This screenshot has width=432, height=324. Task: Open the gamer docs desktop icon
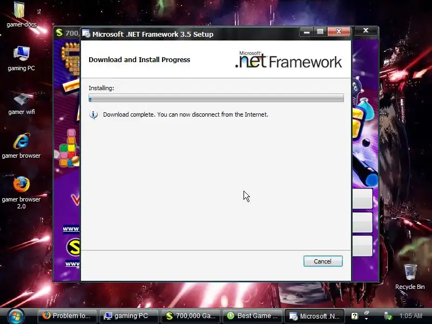pyautogui.click(x=21, y=15)
